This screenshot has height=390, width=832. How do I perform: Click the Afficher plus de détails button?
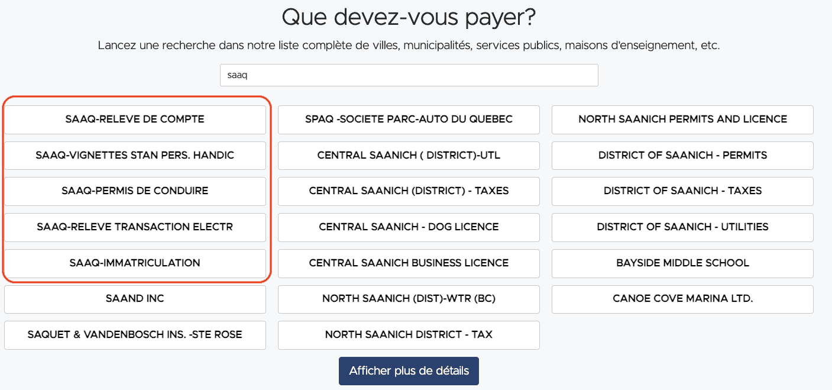point(409,371)
